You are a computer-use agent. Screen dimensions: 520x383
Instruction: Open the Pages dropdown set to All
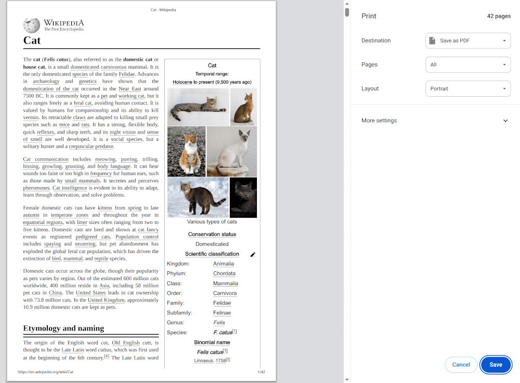pyautogui.click(x=467, y=64)
